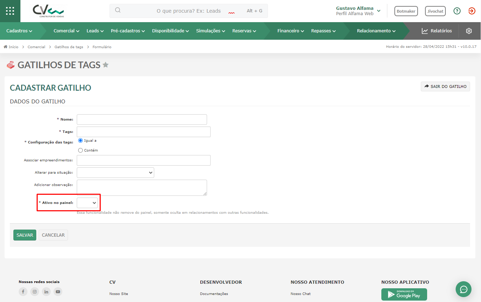Viewport: 481px width, 302px height.
Task: Expand the Leads menu
Action: [x=95, y=31]
